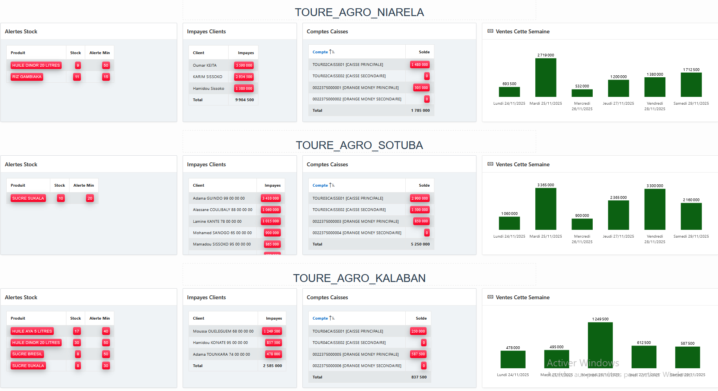Click the 2 719 000 bar in NIARELA chart
718x391 pixels.
point(546,78)
